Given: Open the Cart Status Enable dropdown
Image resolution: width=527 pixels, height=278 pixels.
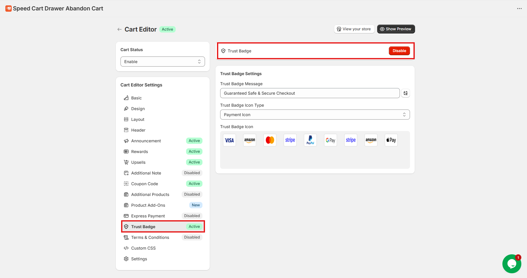Looking at the screenshot, I should pyautogui.click(x=162, y=62).
